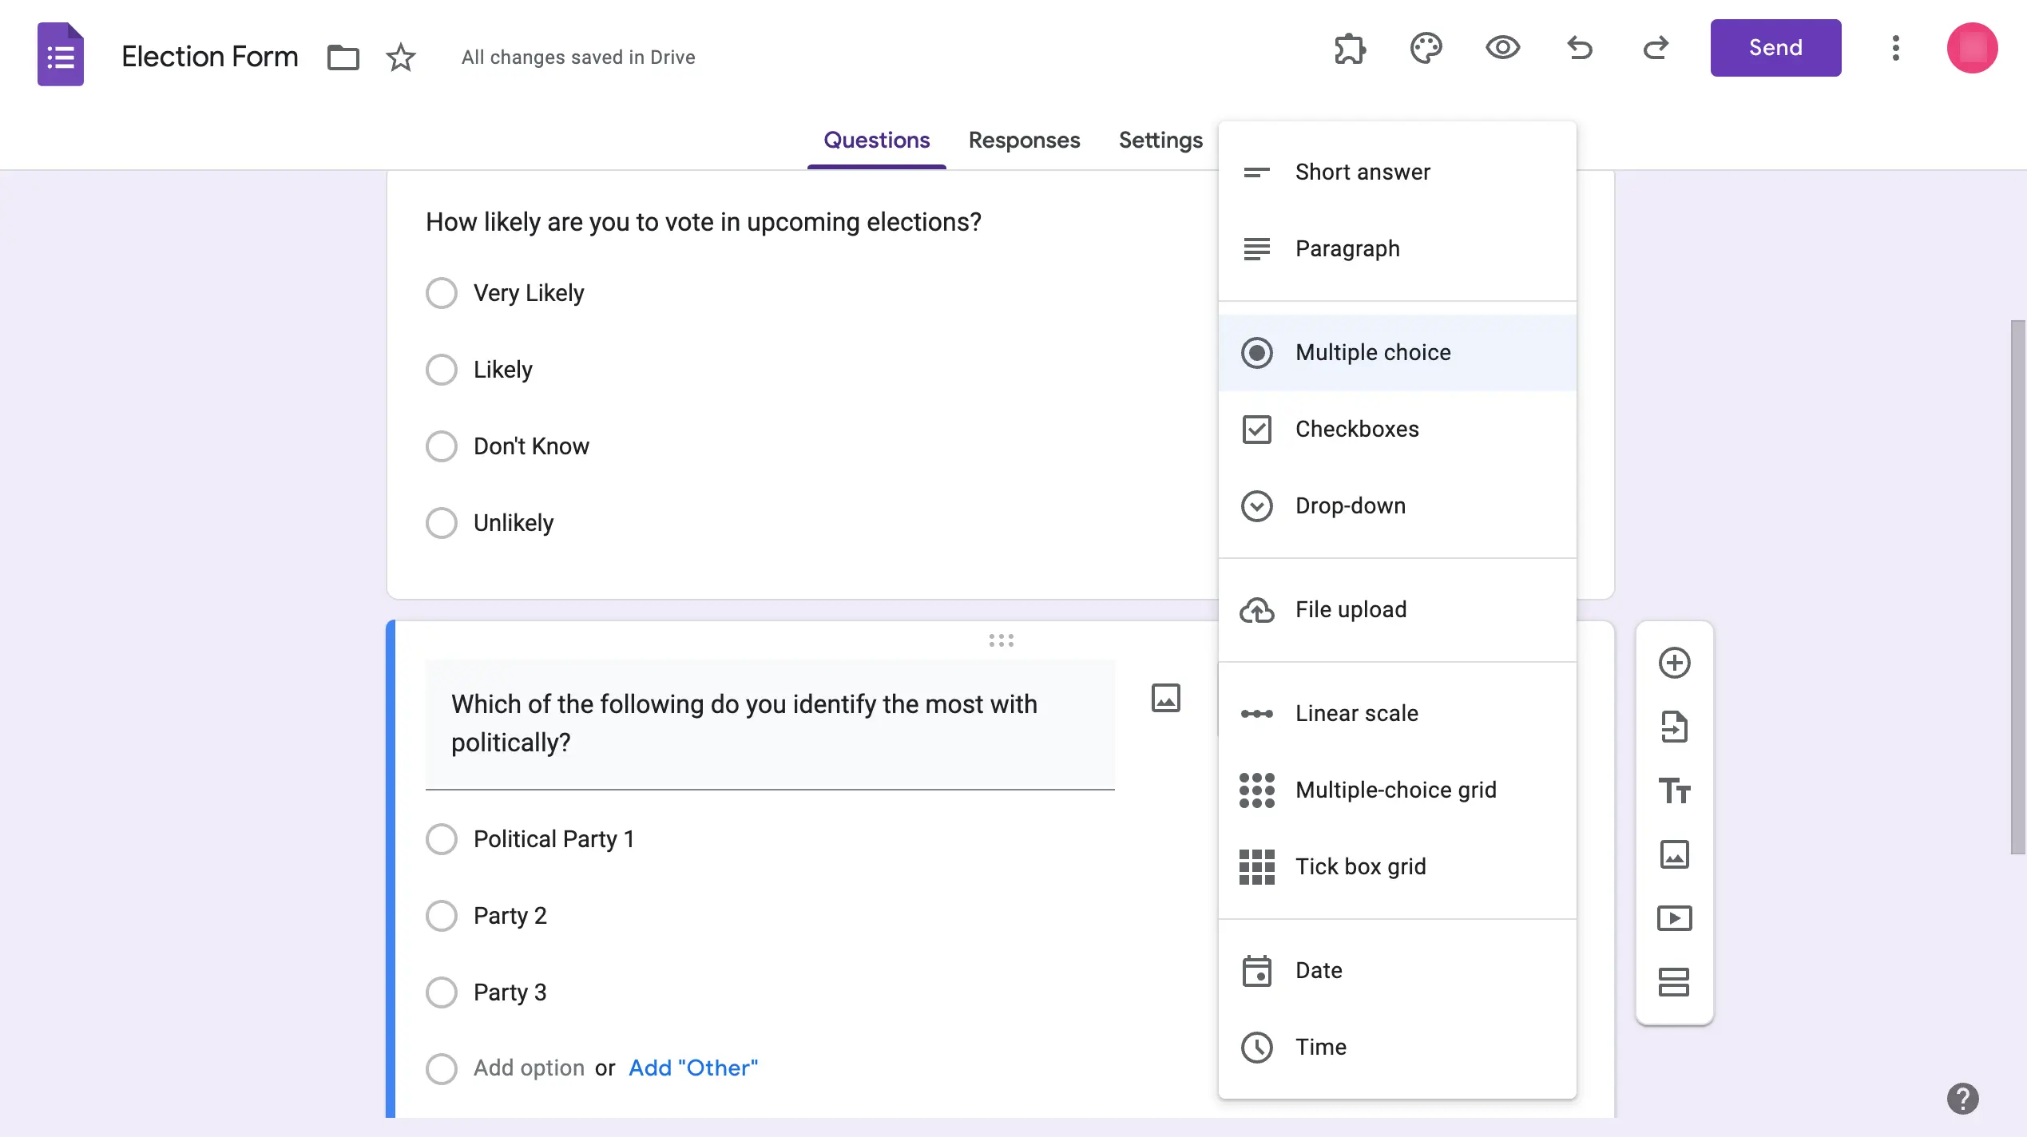Click the preview eye icon
This screenshot has height=1137, width=2027.
[x=1502, y=47]
